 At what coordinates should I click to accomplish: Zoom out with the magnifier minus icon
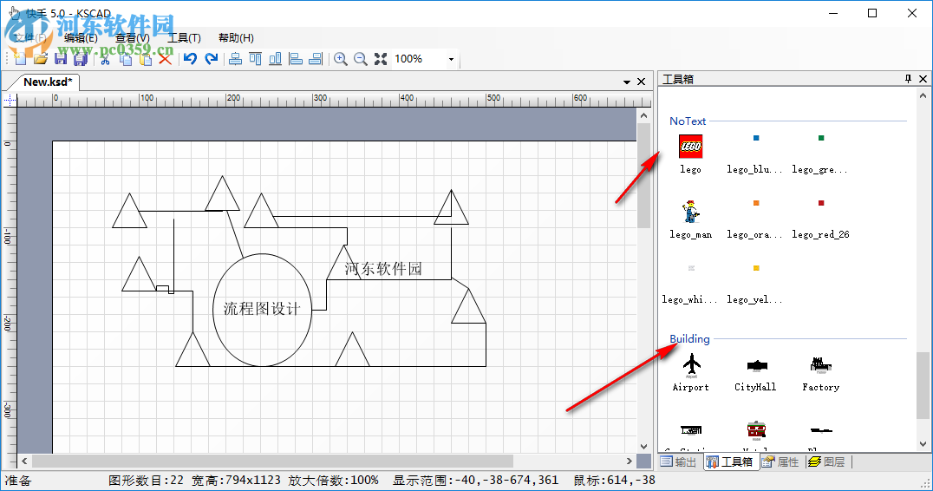[x=361, y=58]
